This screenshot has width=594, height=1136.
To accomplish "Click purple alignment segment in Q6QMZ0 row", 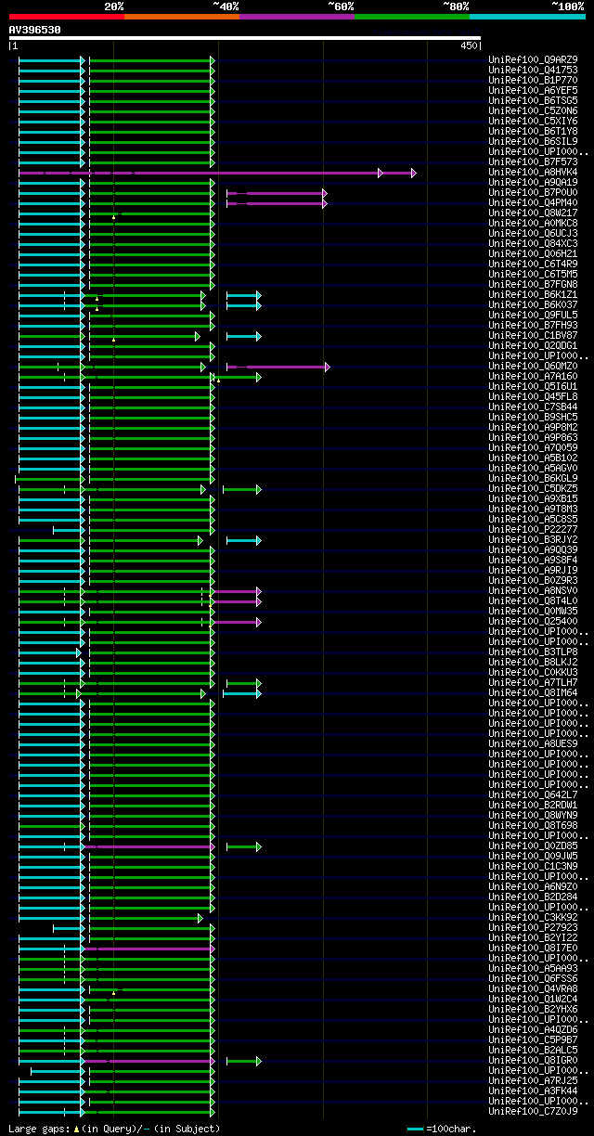I will (278, 367).
